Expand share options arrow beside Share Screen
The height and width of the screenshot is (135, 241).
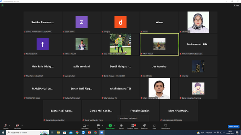(x=115, y=126)
